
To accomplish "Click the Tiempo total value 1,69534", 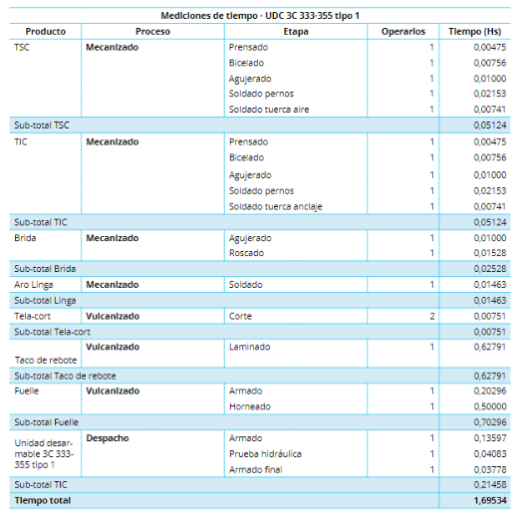I will 490,500.
